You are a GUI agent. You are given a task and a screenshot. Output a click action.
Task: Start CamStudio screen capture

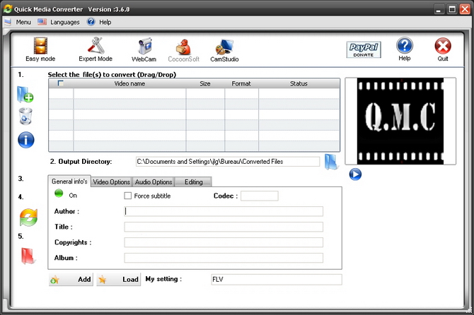tap(224, 51)
